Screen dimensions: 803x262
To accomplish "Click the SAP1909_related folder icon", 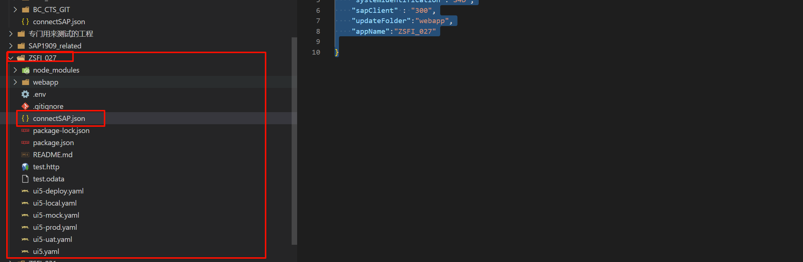I will point(21,46).
